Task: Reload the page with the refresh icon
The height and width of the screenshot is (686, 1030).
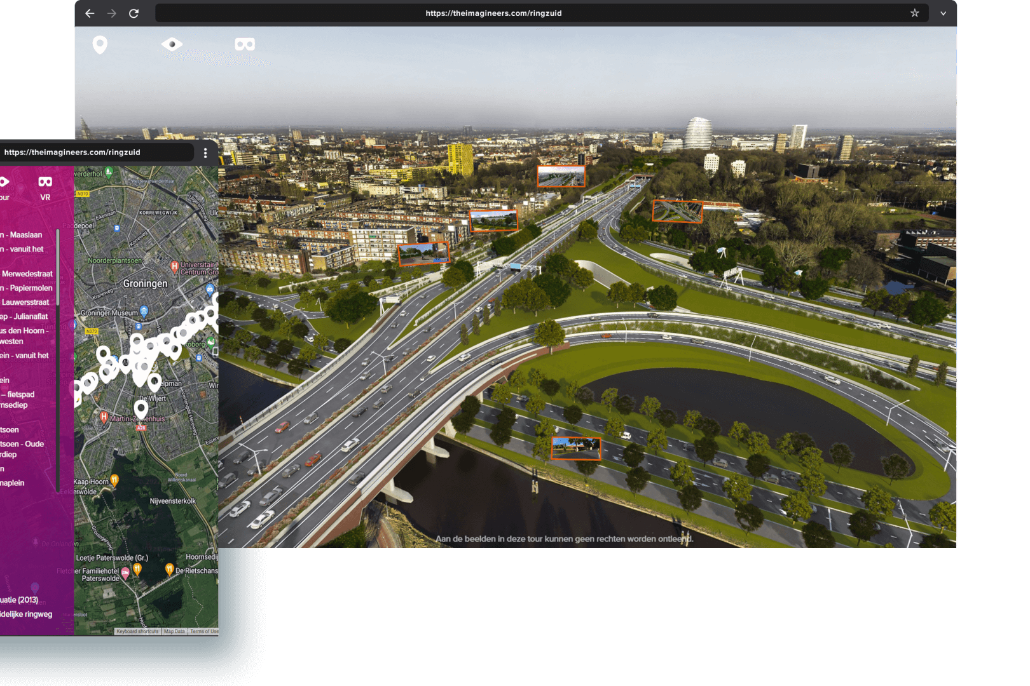Action: point(134,13)
